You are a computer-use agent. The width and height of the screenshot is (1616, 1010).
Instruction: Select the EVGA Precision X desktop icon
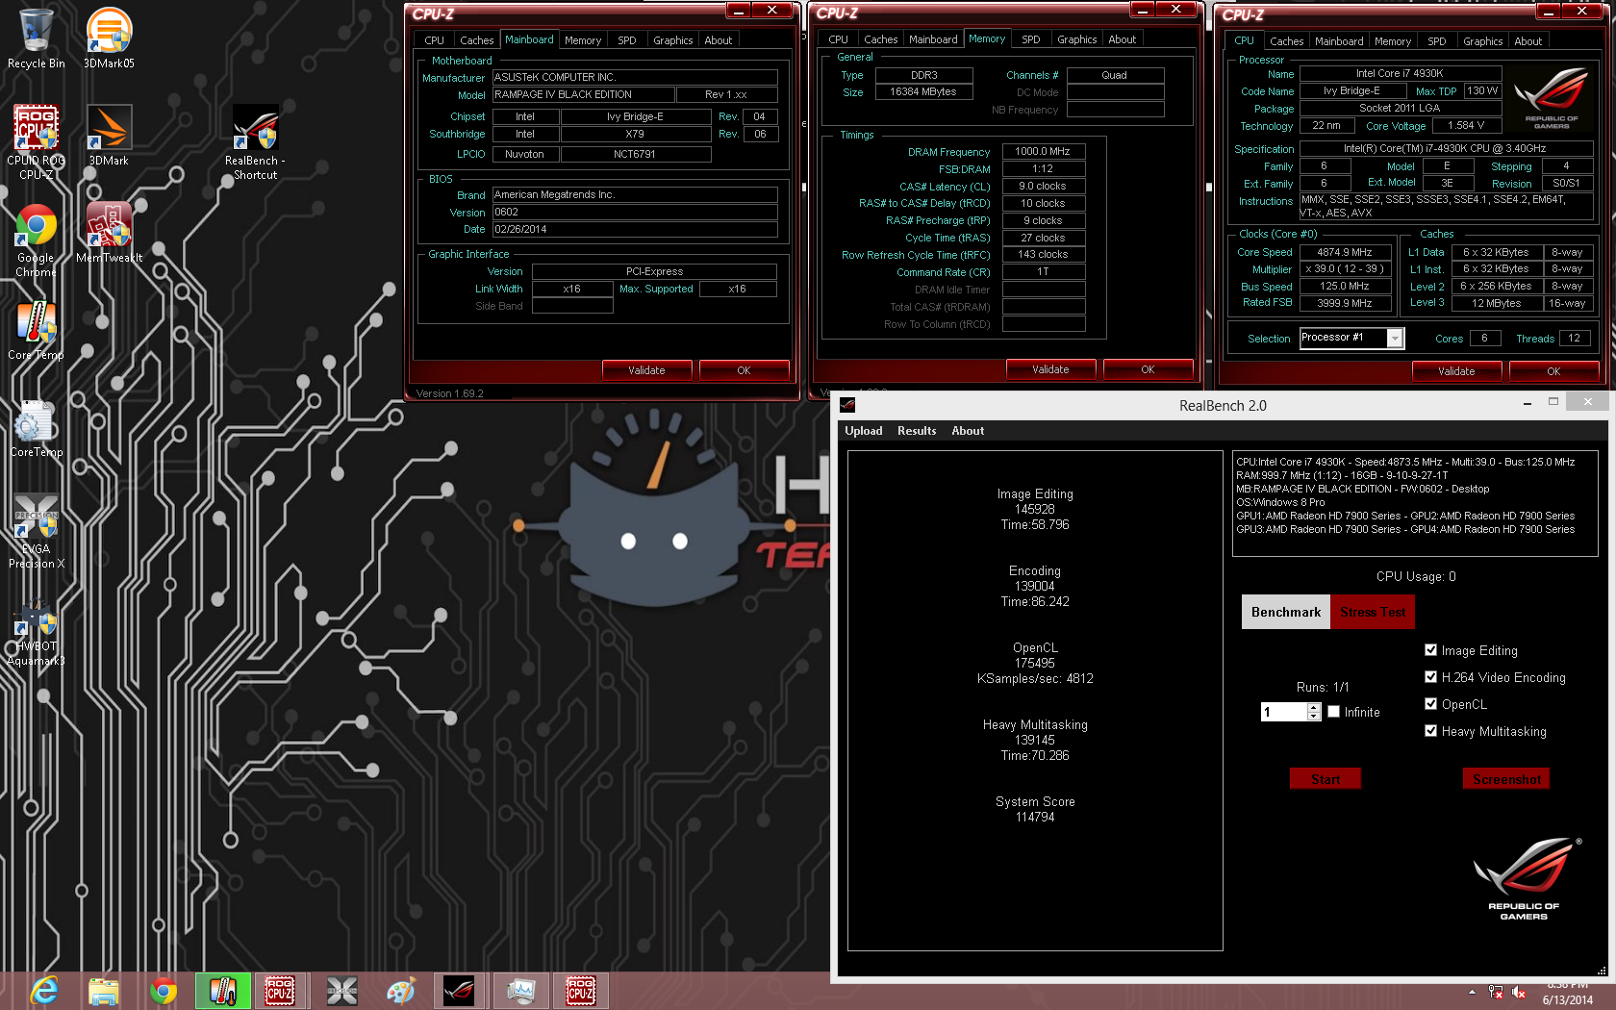36,531
